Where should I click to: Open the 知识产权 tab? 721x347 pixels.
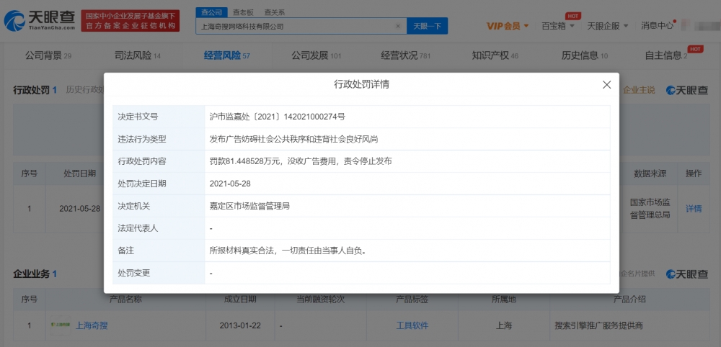pyautogui.click(x=495, y=56)
